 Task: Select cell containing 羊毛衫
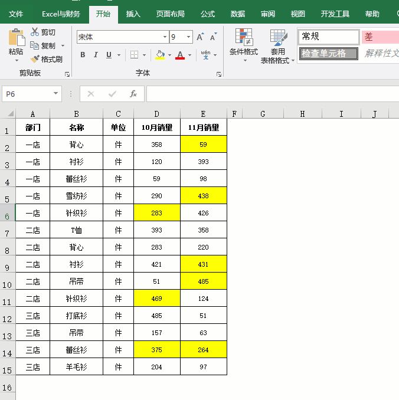point(76,366)
